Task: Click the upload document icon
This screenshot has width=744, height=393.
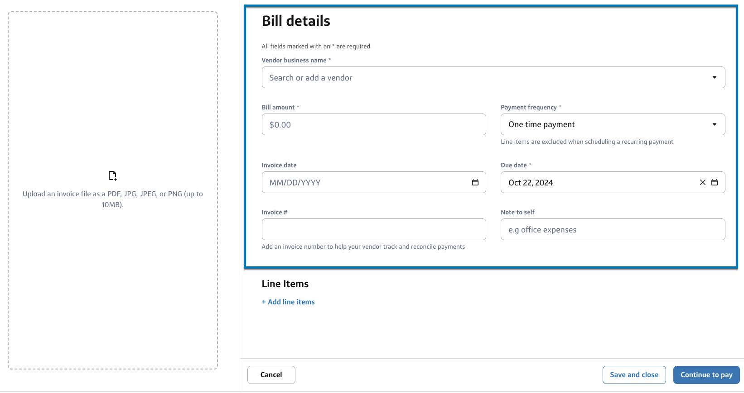Action: pos(112,175)
